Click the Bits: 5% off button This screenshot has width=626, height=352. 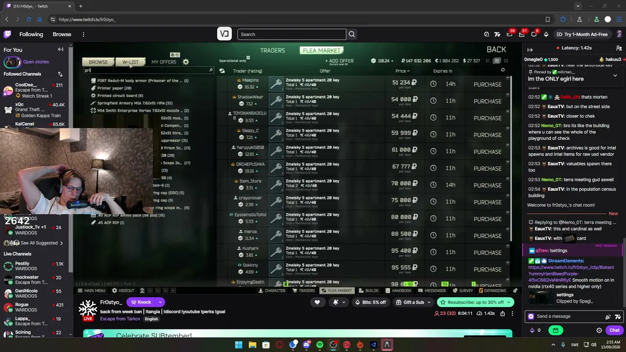click(370, 302)
